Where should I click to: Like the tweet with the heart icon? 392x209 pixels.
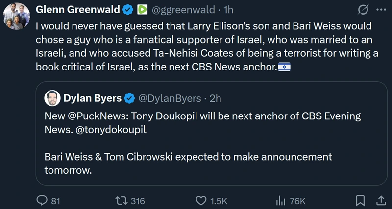[x=200, y=200]
